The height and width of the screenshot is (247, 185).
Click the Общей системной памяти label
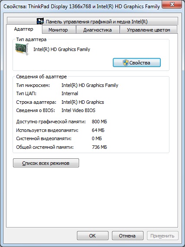point(45,147)
